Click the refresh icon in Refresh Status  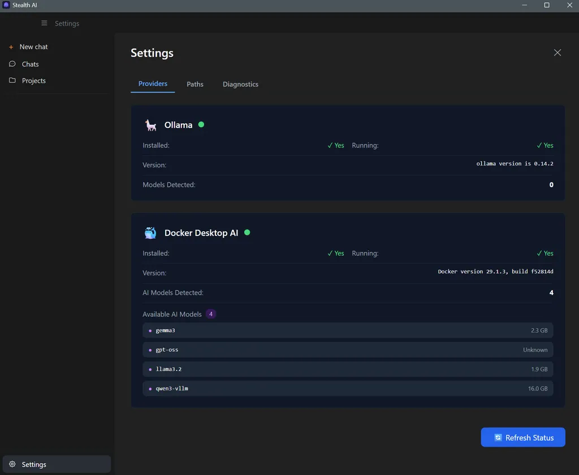pyautogui.click(x=498, y=437)
